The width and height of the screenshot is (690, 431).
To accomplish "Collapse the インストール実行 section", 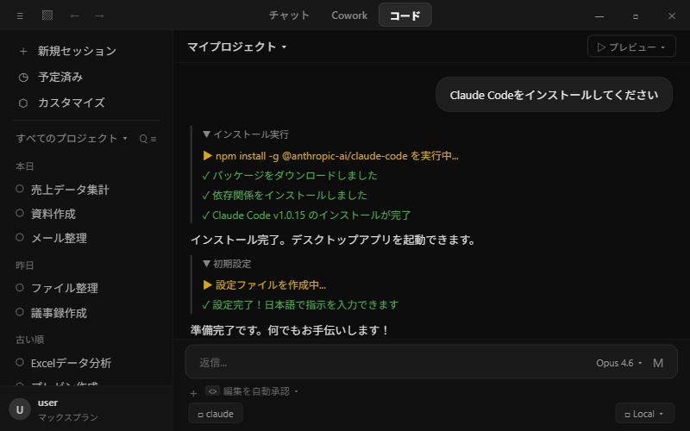I will (x=245, y=134).
